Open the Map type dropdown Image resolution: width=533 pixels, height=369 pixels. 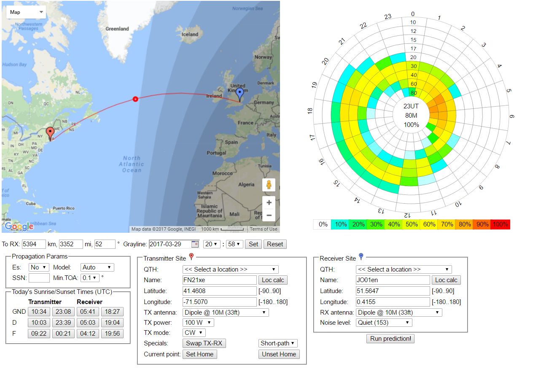pyautogui.click(x=26, y=12)
